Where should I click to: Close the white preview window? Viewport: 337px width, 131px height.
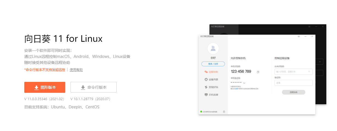pyautogui.click(x=312, y=36)
